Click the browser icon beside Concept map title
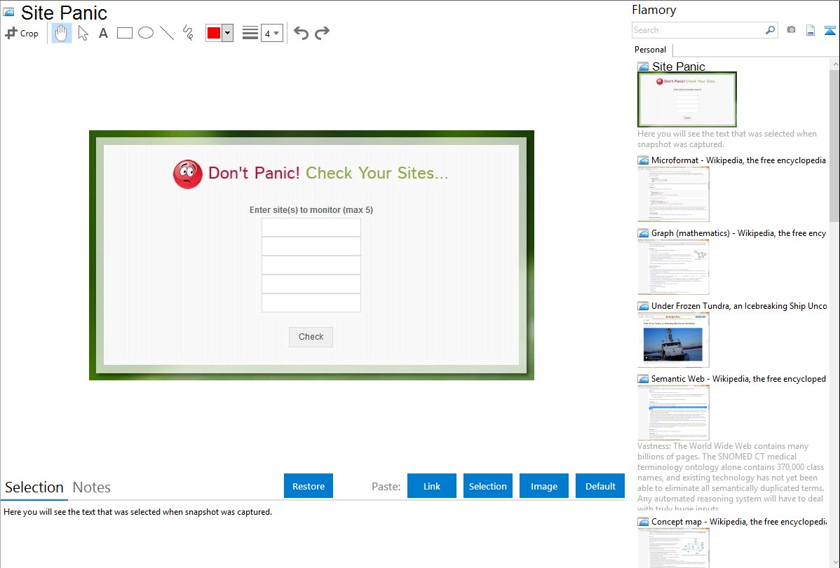Viewport: 840px width, 568px height. pos(643,522)
